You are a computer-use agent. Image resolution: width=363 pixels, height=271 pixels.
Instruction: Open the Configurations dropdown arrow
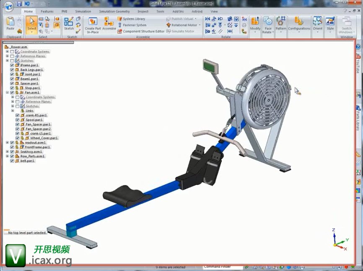click(x=299, y=32)
